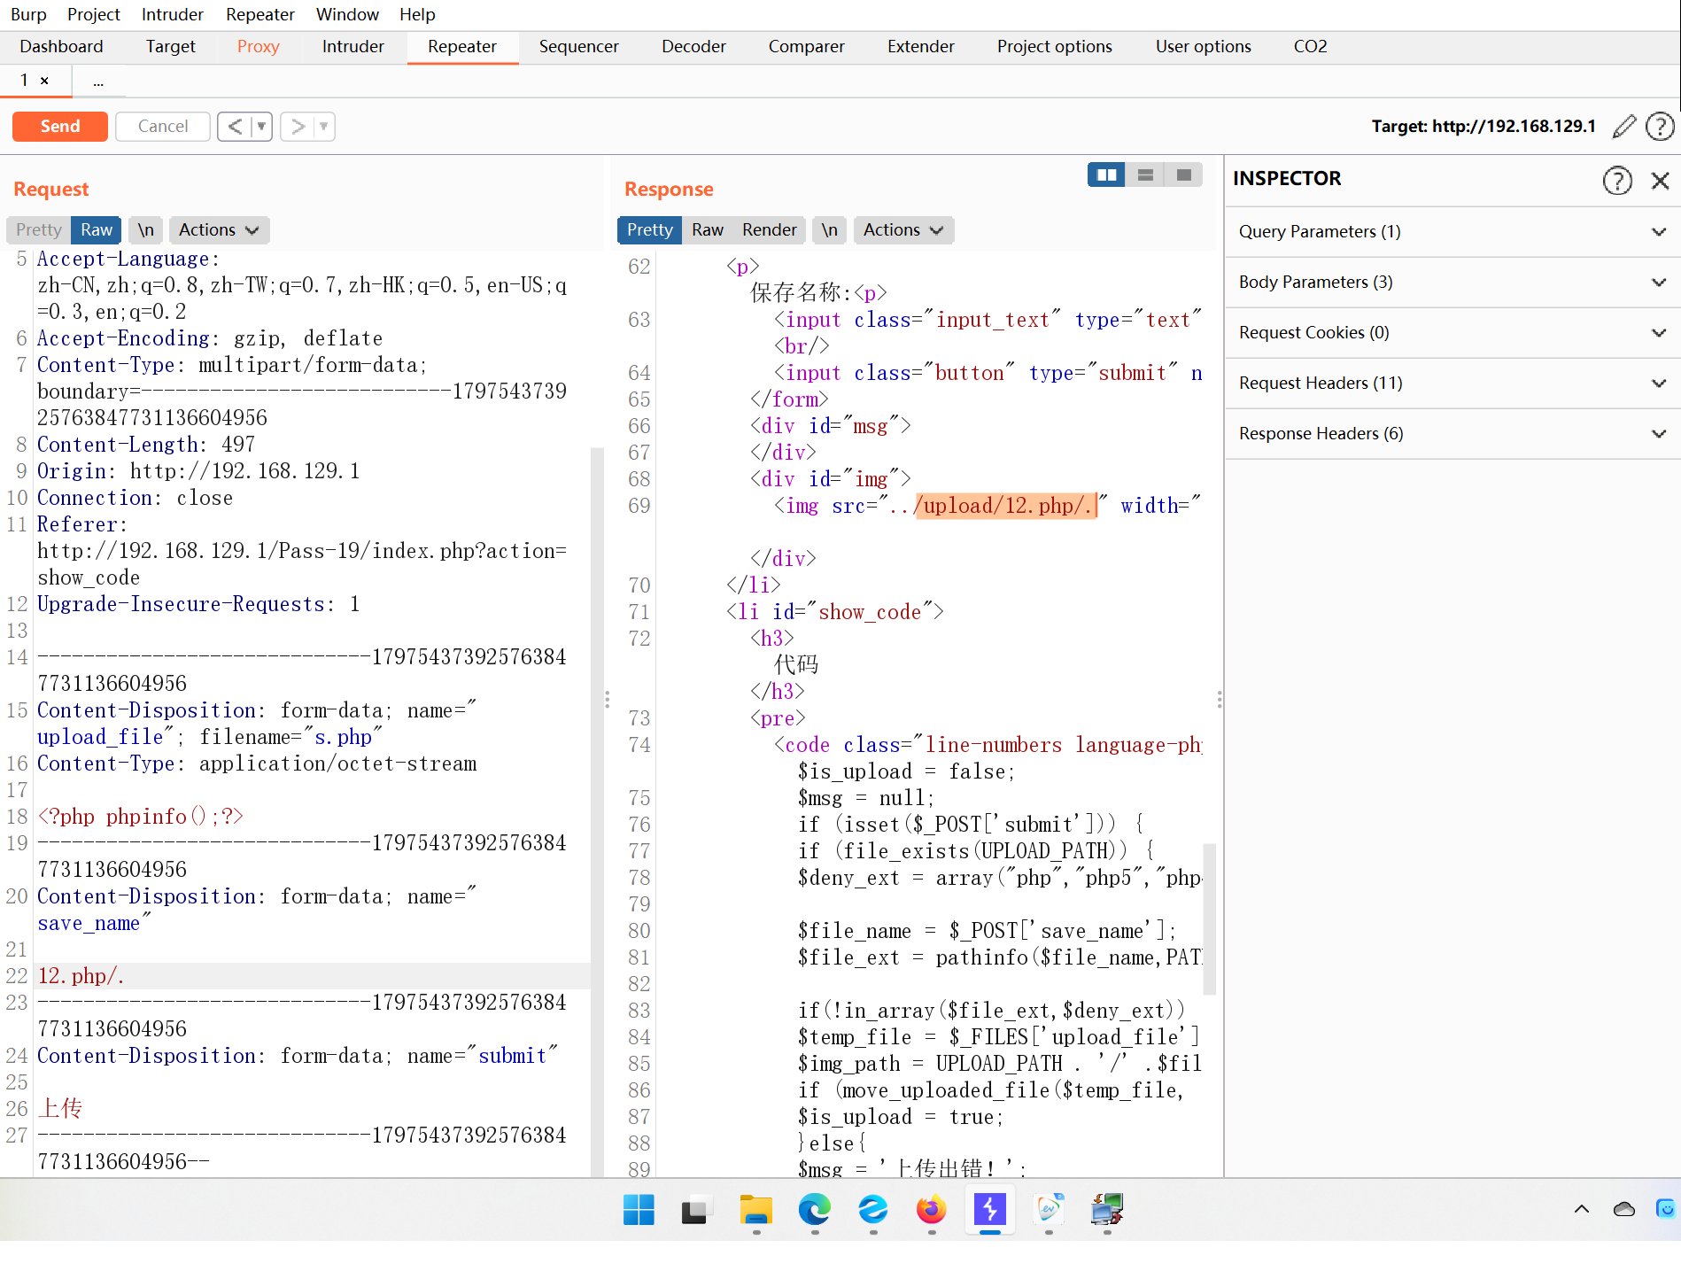Switch to the Extender tab

921,47
